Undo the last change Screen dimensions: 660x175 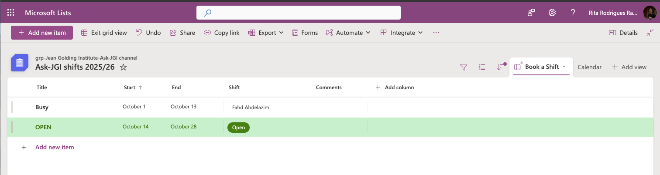pyautogui.click(x=148, y=33)
